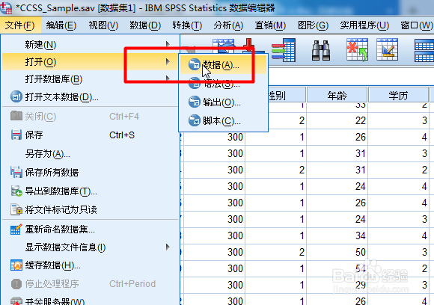Expand the 新建(N) submenu

click(x=91, y=45)
